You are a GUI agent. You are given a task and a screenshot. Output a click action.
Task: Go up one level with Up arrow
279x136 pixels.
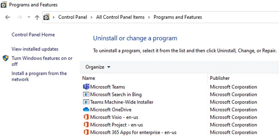[x=37, y=17]
